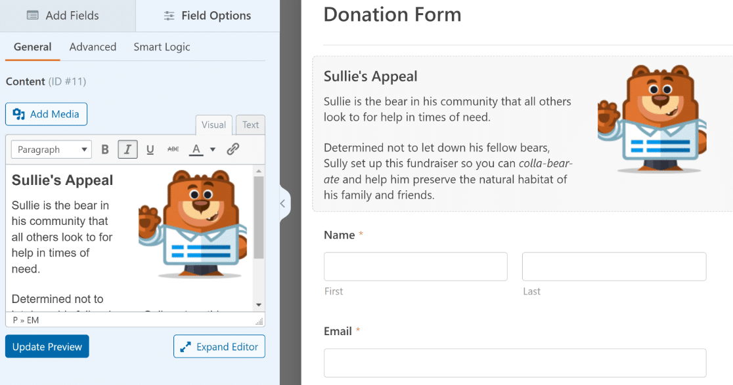Image resolution: width=733 pixels, height=385 pixels.
Task: Click the editor resize handle
Action: tap(259, 321)
